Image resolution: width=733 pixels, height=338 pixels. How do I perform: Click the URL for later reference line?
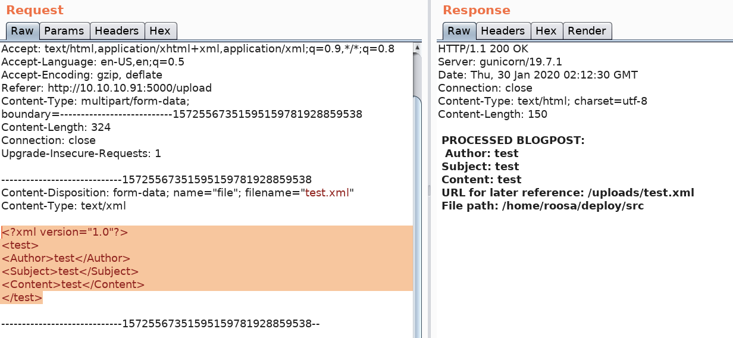tap(568, 193)
